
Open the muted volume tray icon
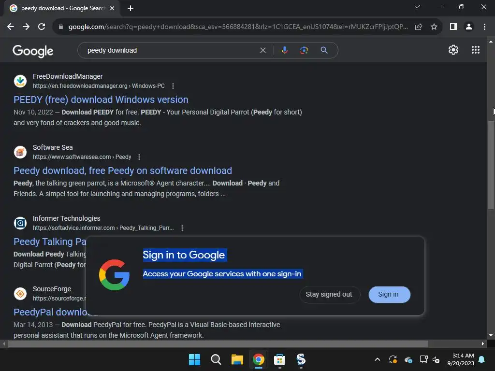click(436, 359)
